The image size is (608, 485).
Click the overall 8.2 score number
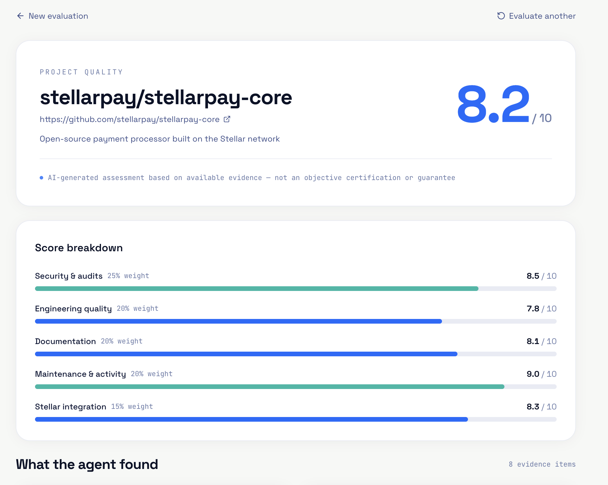point(493,104)
